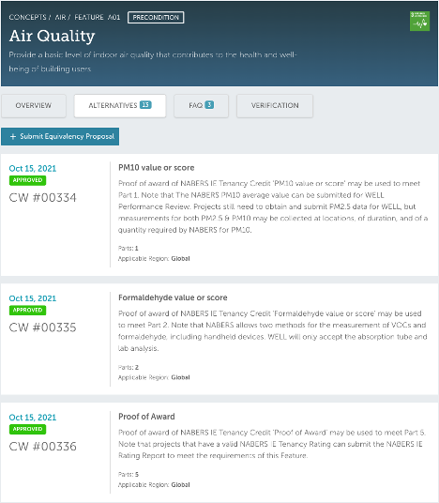439x503 pixels.
Task: Open the FAQ tab
Action: 201,105
